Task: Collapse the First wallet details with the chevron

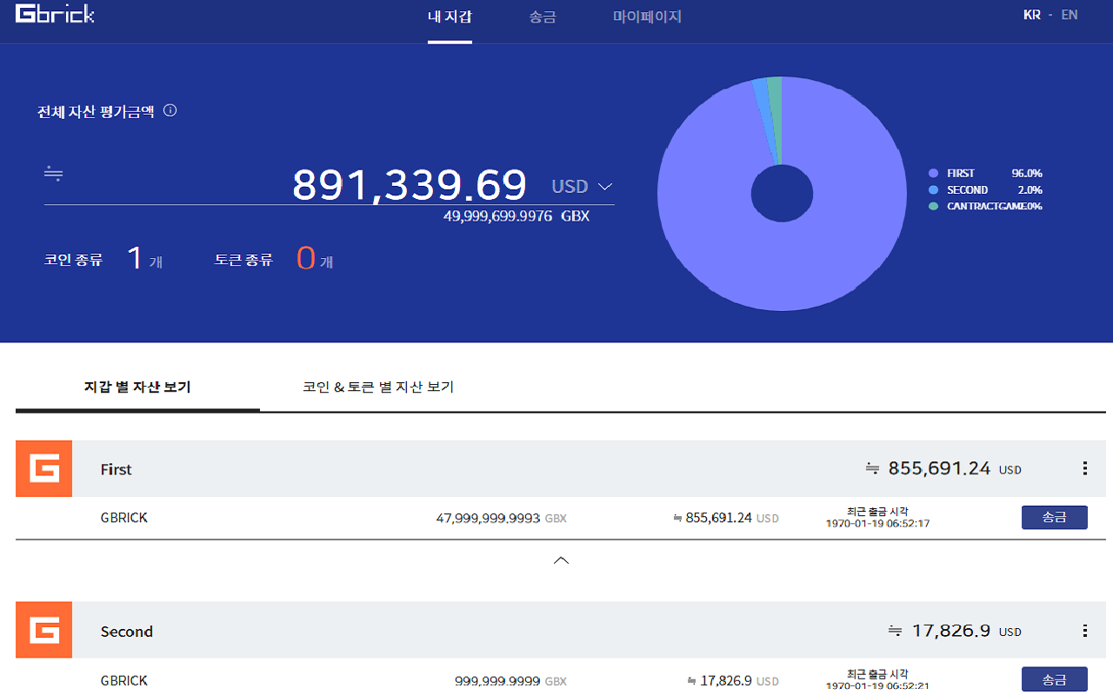Action: pos(561,560)
